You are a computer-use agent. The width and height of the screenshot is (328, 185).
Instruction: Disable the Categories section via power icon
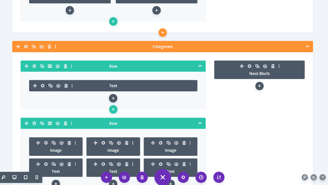click(x=42, y=47)
